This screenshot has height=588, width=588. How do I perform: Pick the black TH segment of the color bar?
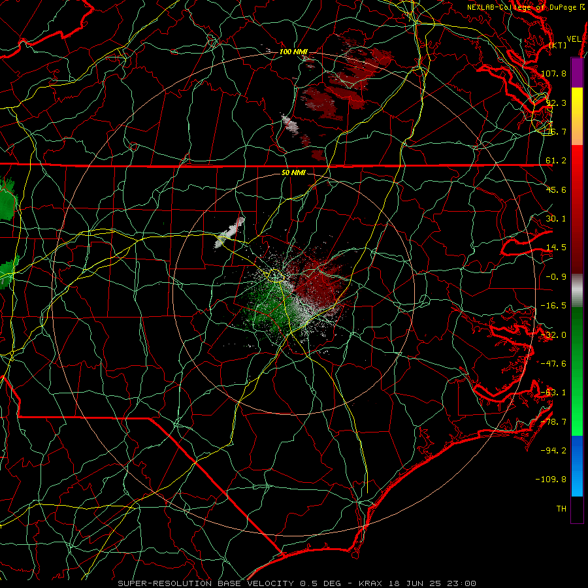(x=577, y=510)
